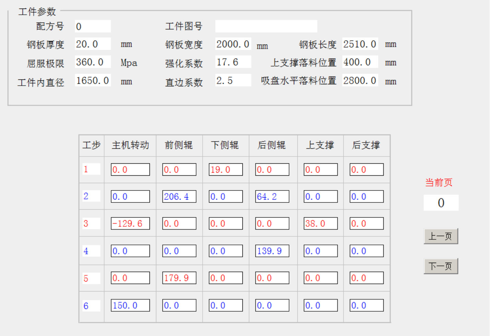Click the 上支撑落料位置 field showing 400.0

tap(360, 62)
